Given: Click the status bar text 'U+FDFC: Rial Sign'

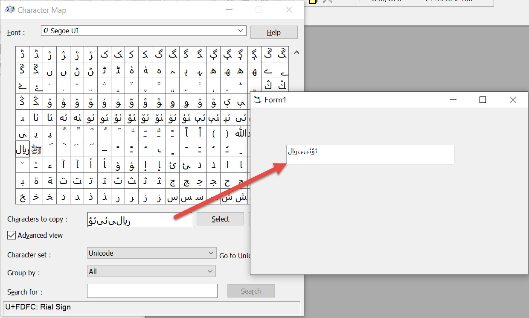Looking at the screenshot, I should tap(38, 307).
